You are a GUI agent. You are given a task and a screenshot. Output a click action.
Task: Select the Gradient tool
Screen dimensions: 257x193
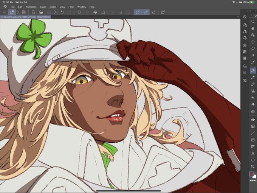[x=253, y=126]
